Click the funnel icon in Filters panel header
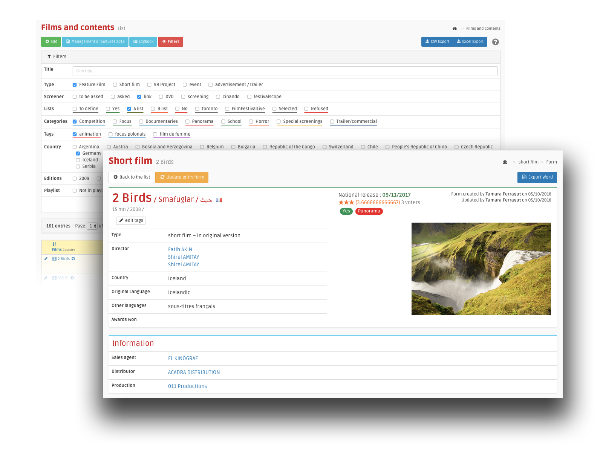Screen dimensions: 603x452 49,56
